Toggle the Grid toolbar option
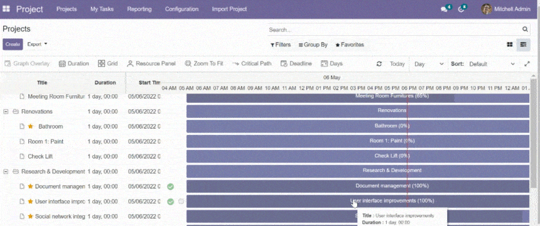This screenshot has height=226, width=540. pos(108,64)
